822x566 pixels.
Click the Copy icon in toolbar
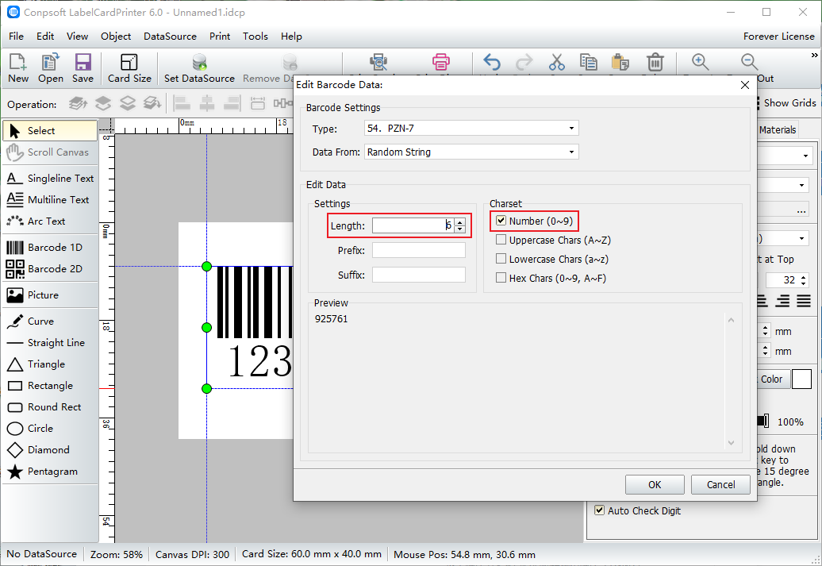pyautogui.click(x=588, y=62)
